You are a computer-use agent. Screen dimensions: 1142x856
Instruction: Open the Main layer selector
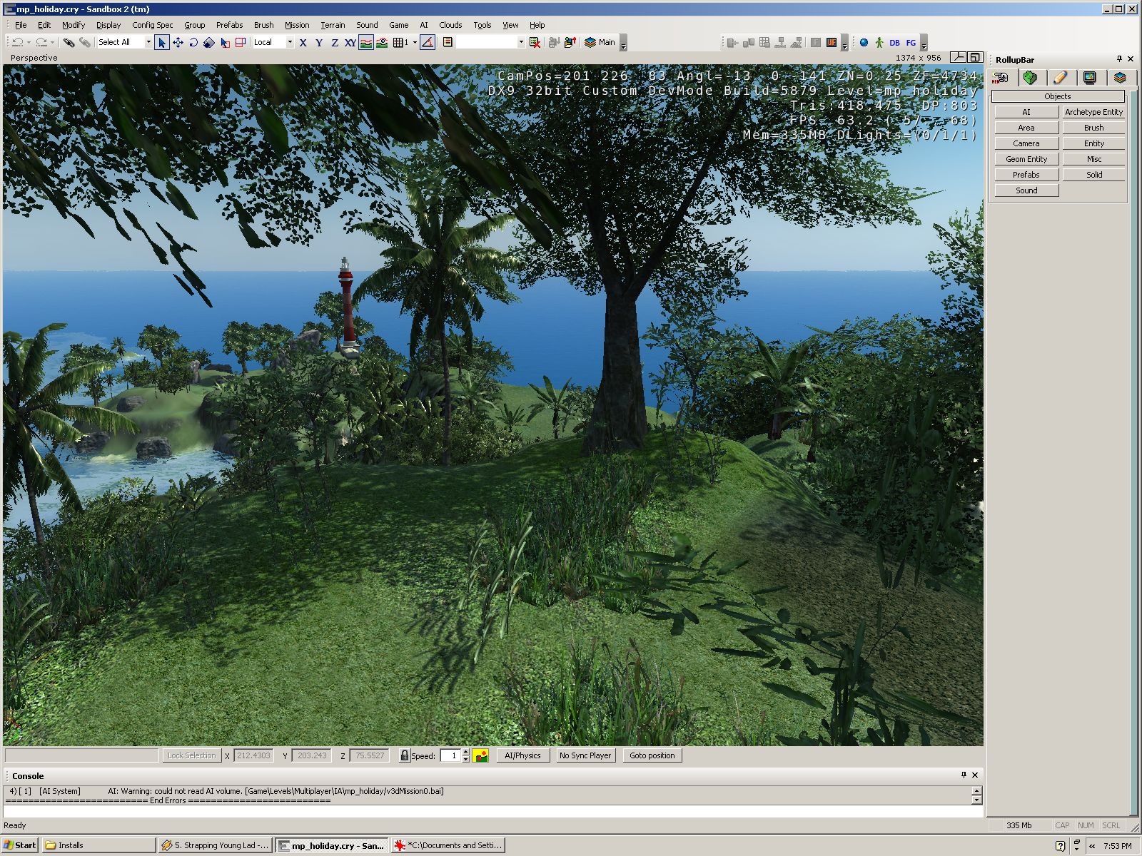[600, 42]
